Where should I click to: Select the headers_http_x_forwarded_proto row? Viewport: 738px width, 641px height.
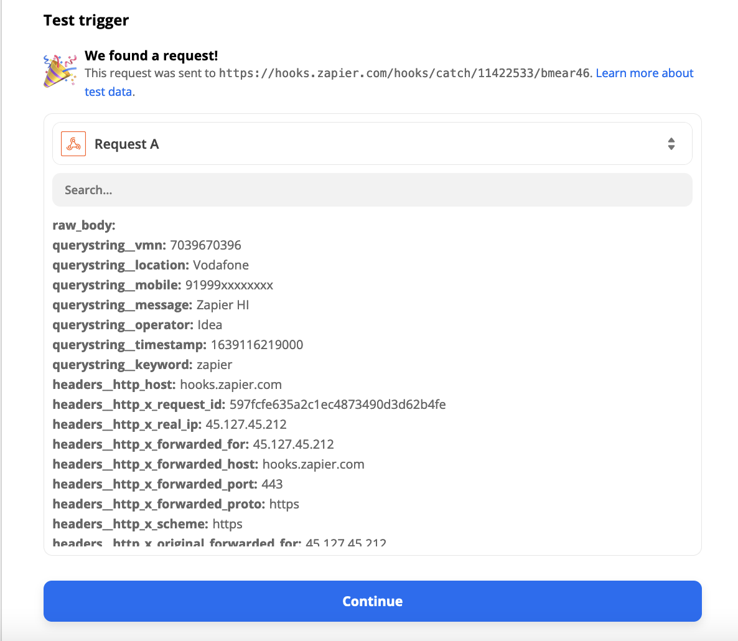pos(175,504)
